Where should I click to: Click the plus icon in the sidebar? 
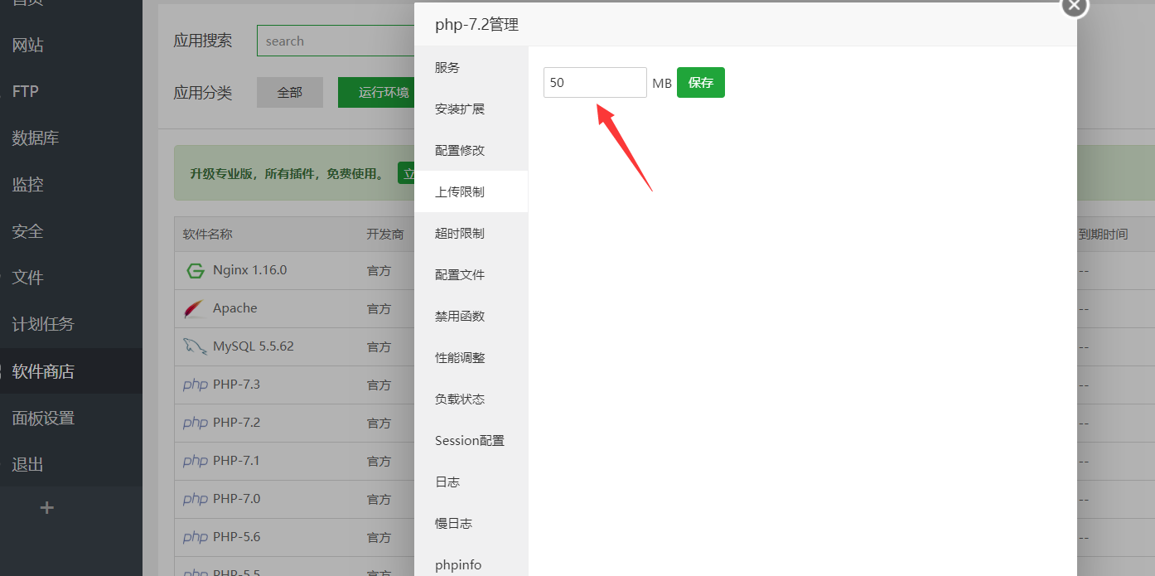point(47,508)
